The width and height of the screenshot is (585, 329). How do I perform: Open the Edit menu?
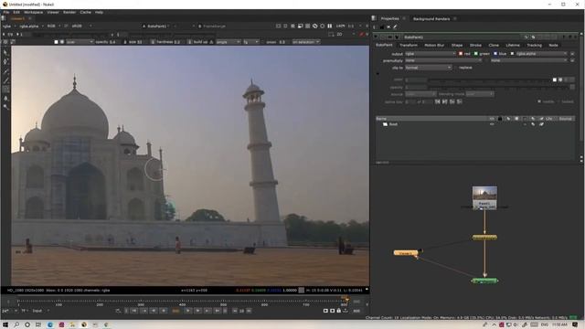tap(16, 12)
